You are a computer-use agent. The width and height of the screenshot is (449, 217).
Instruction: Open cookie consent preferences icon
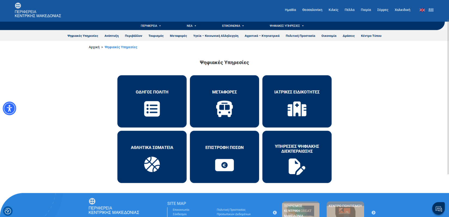tap(8, 211)
